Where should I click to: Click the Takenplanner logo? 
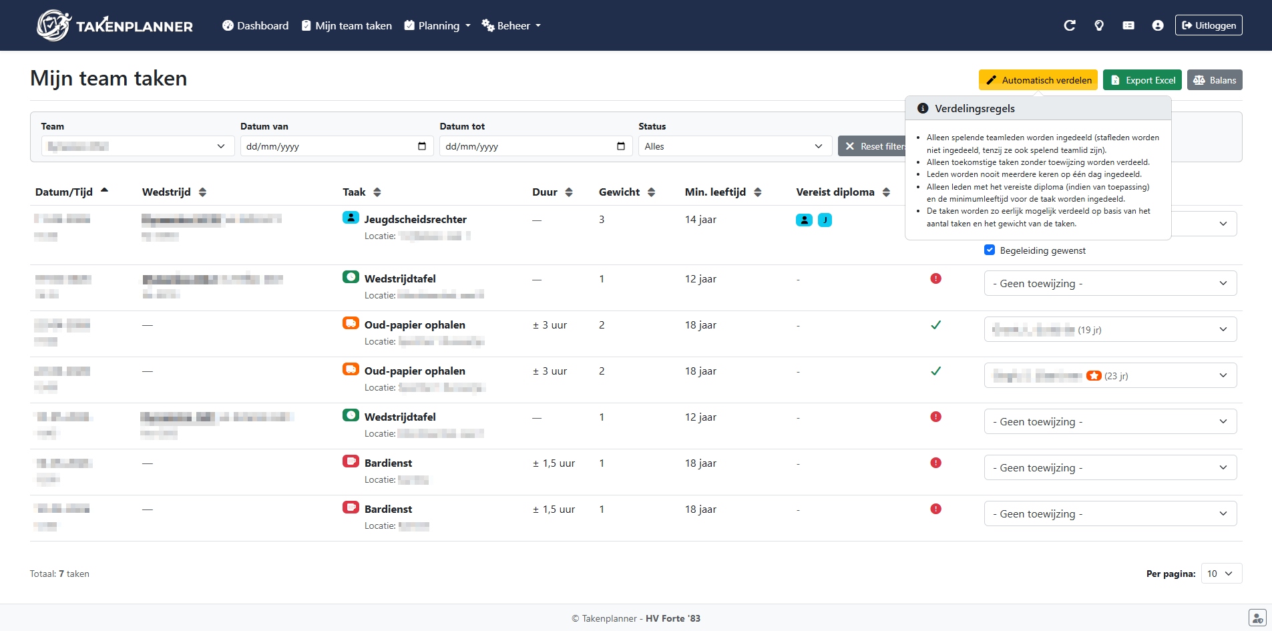point(114,25)
